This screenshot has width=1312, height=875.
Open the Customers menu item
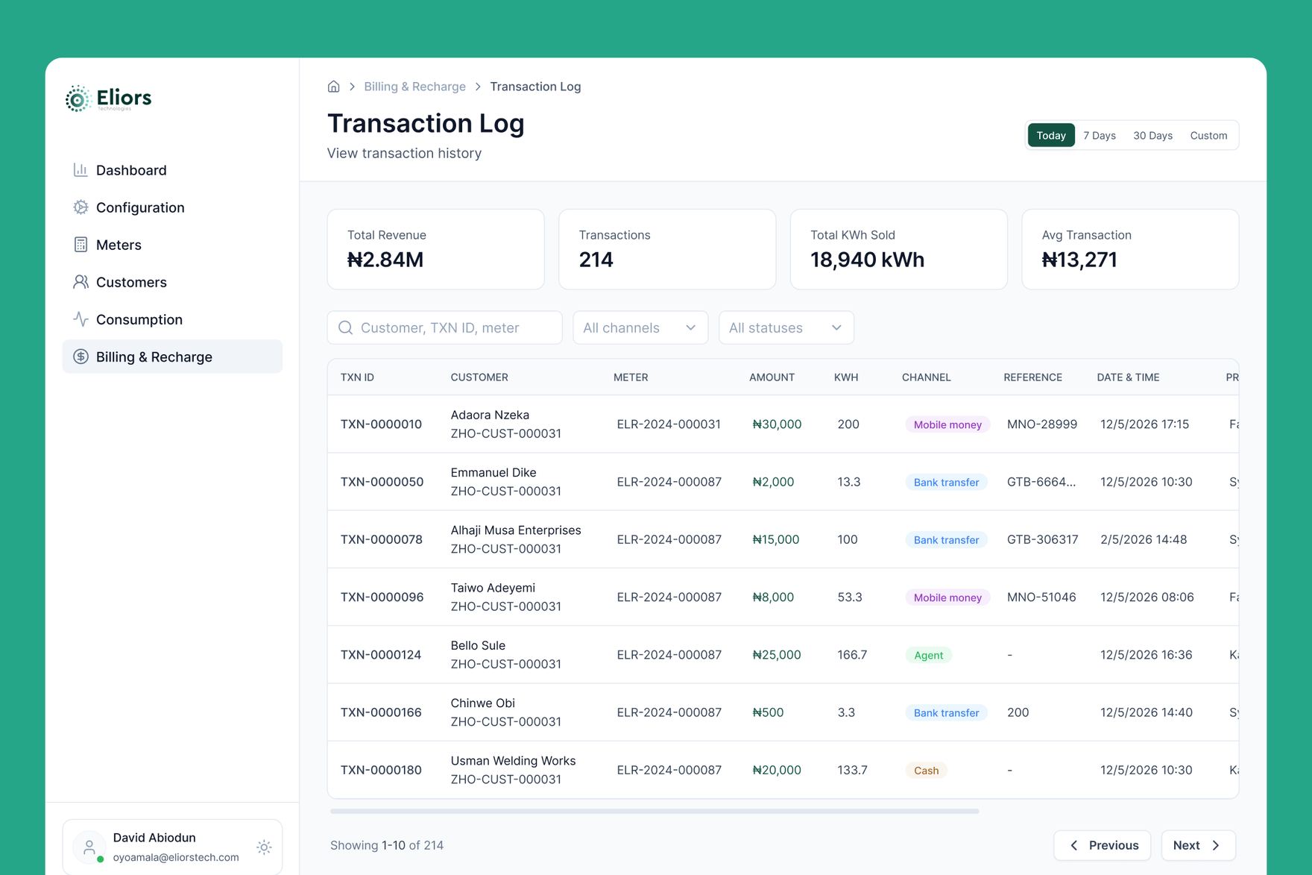(172, 282)
